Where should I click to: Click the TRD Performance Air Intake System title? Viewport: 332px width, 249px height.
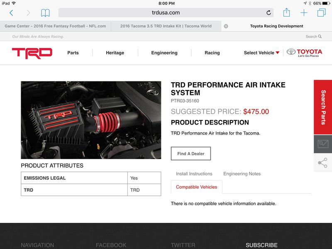[x=228, y=89]
